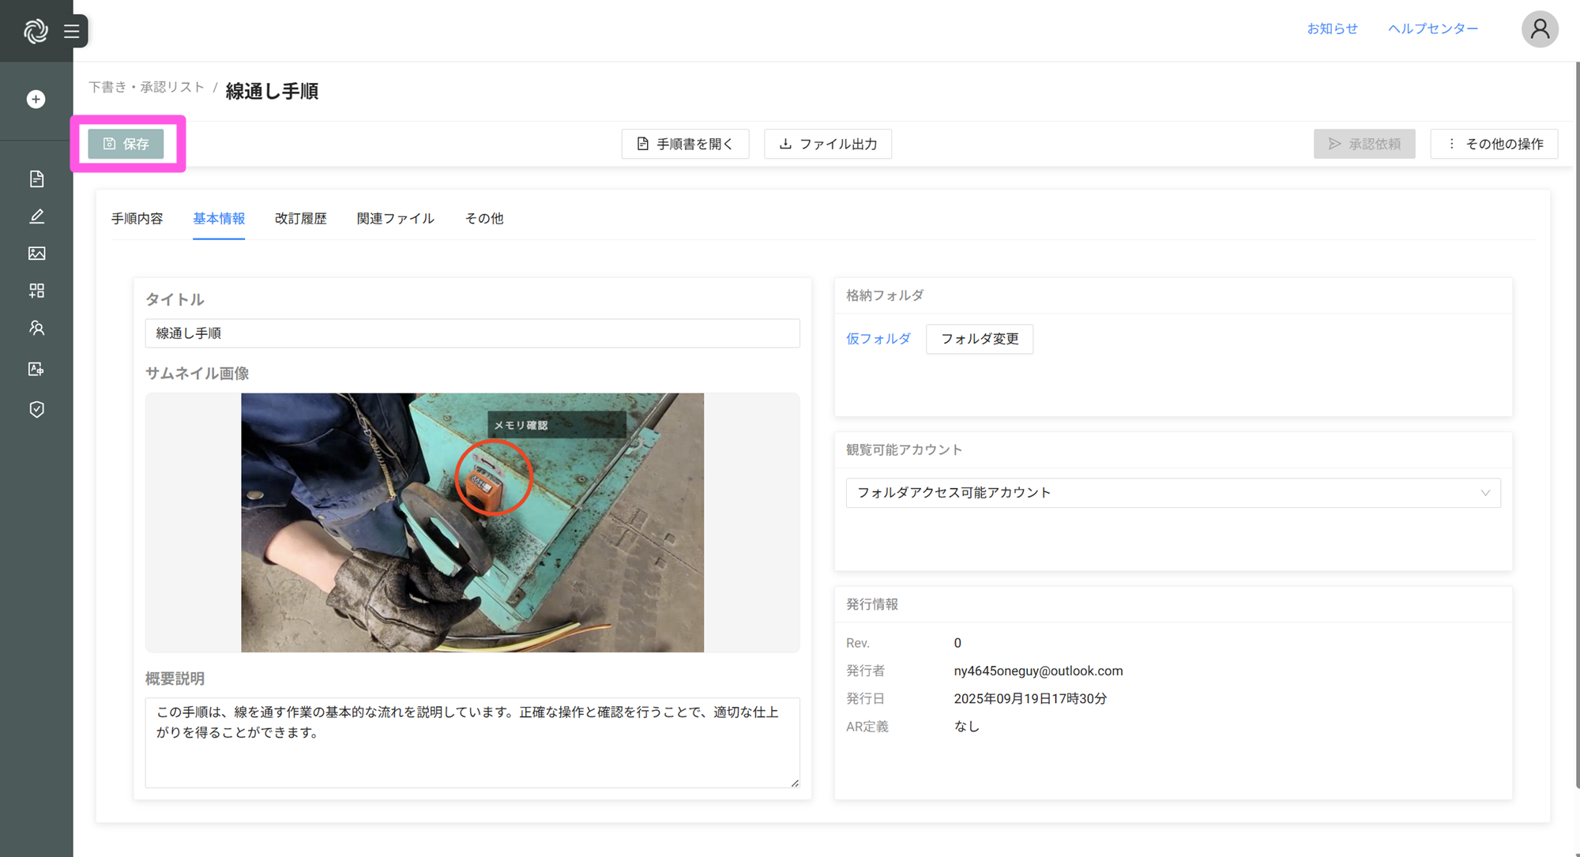This screenshot has height=857, width=1580.
Task: Click the plus create icon in sidebar
Action: click(x=36, y=100)
